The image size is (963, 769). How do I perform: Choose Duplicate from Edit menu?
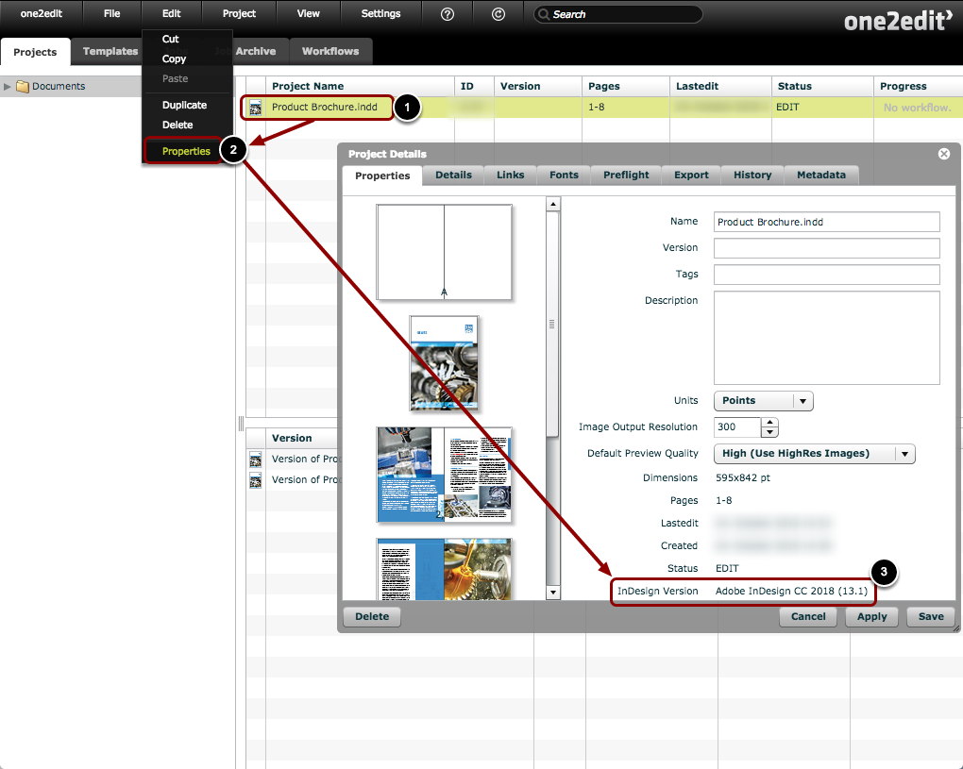[x=184, y=105]
